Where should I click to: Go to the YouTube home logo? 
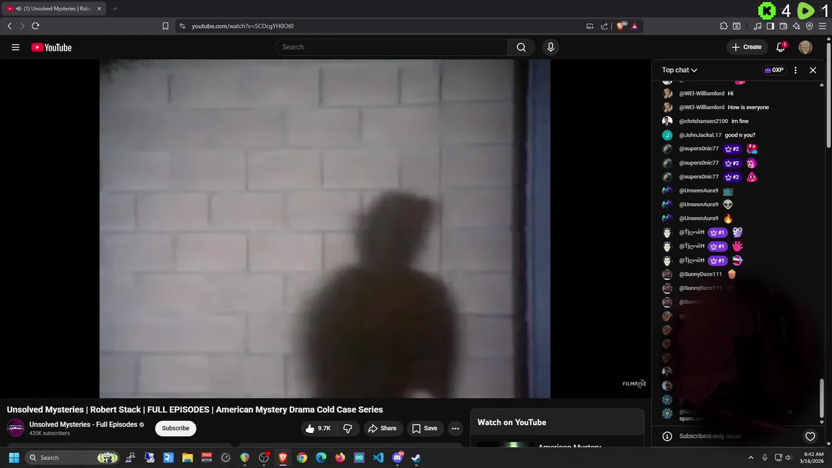click(x=51, y=47)
